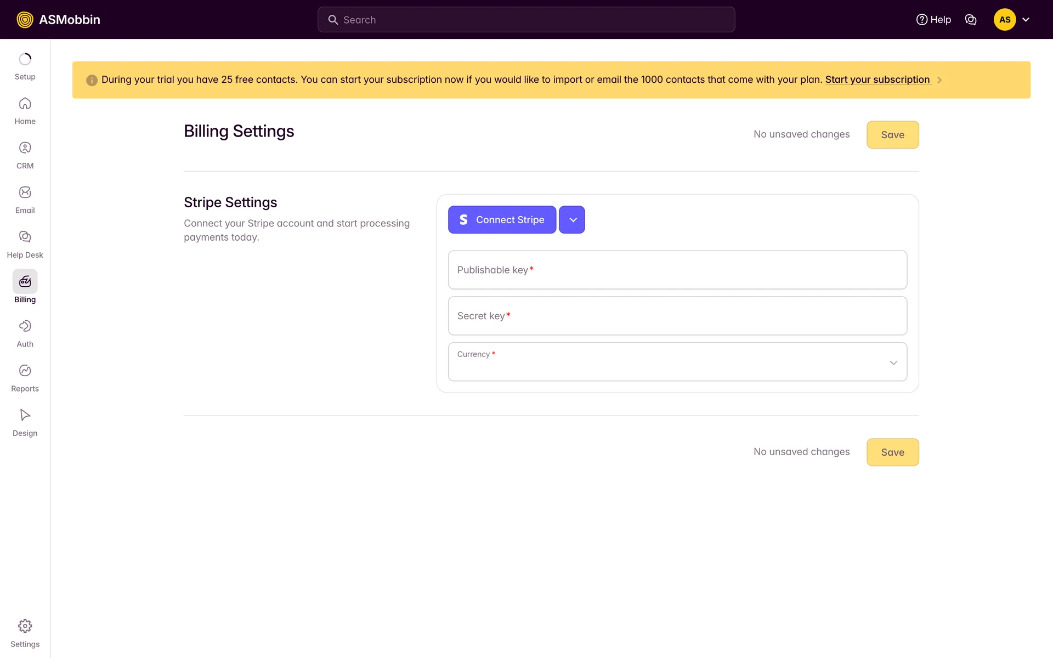Open the Currency dropdown

coord(677,362)
